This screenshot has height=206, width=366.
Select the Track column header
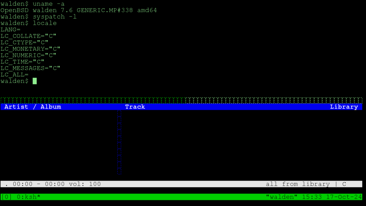(x=135, y=107)
